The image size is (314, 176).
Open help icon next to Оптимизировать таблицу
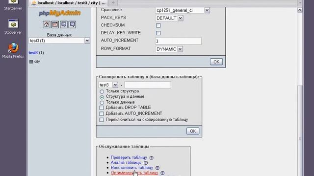point(162,173)
